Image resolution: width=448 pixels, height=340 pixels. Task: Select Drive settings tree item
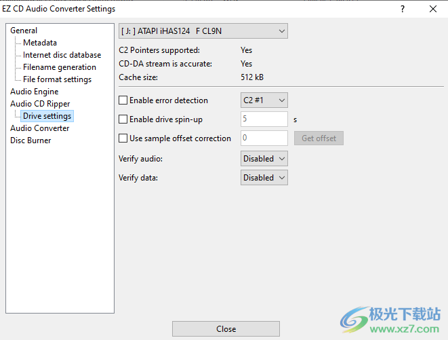pyautogui.click(x=47, y=116)
